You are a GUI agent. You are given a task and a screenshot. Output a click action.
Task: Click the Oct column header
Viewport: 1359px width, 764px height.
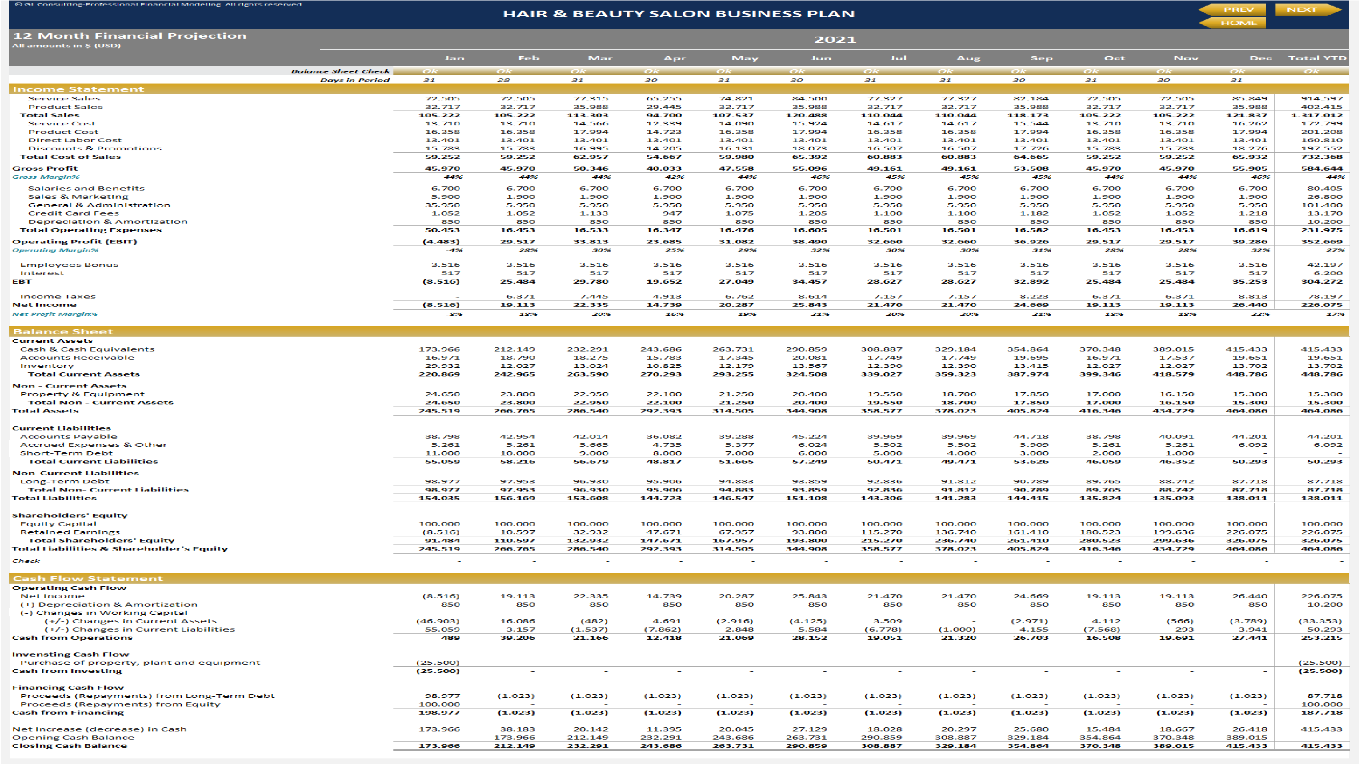tap(1115, 58)
